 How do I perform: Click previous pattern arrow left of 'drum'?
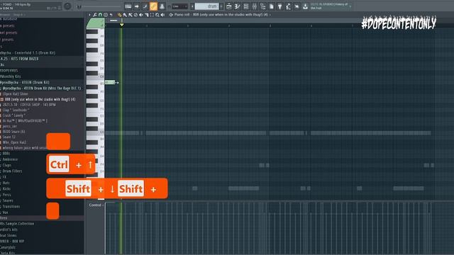[192, 6]
